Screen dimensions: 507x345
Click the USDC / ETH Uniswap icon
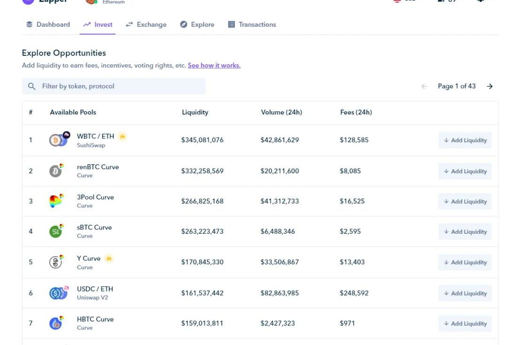click(57, 293)
